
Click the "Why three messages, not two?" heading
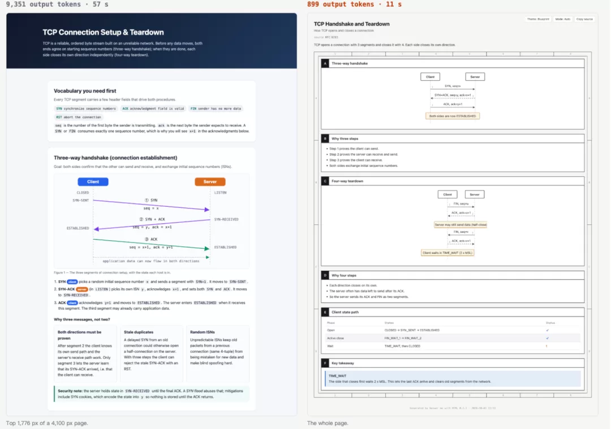point(82,319)
